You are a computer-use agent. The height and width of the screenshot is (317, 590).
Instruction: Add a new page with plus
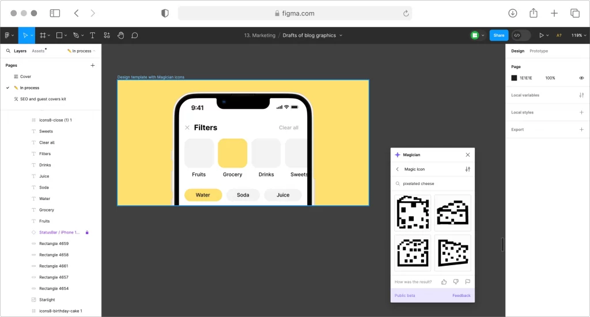(93, 66)
